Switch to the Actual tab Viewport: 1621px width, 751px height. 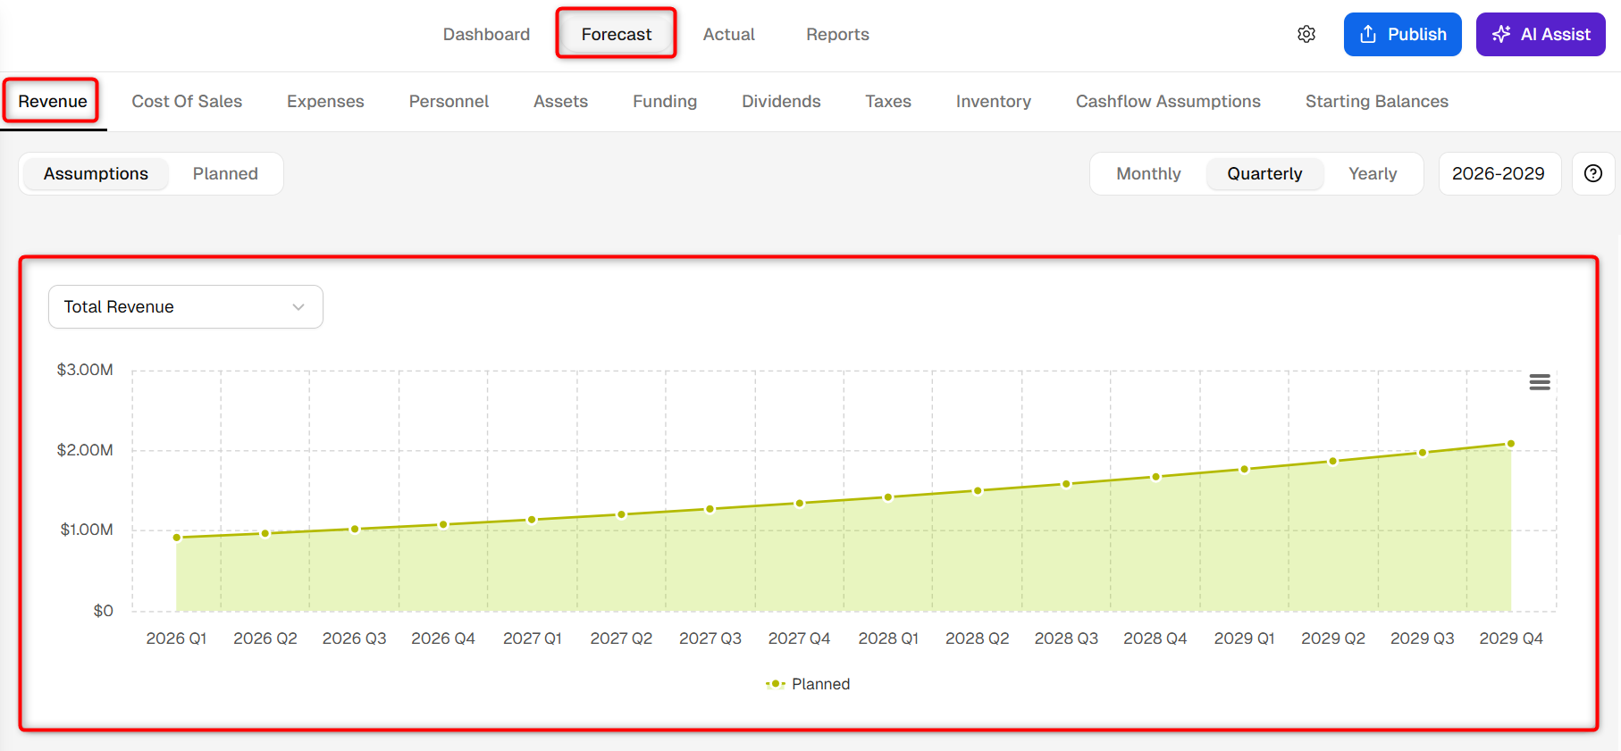tap(729, 34)
